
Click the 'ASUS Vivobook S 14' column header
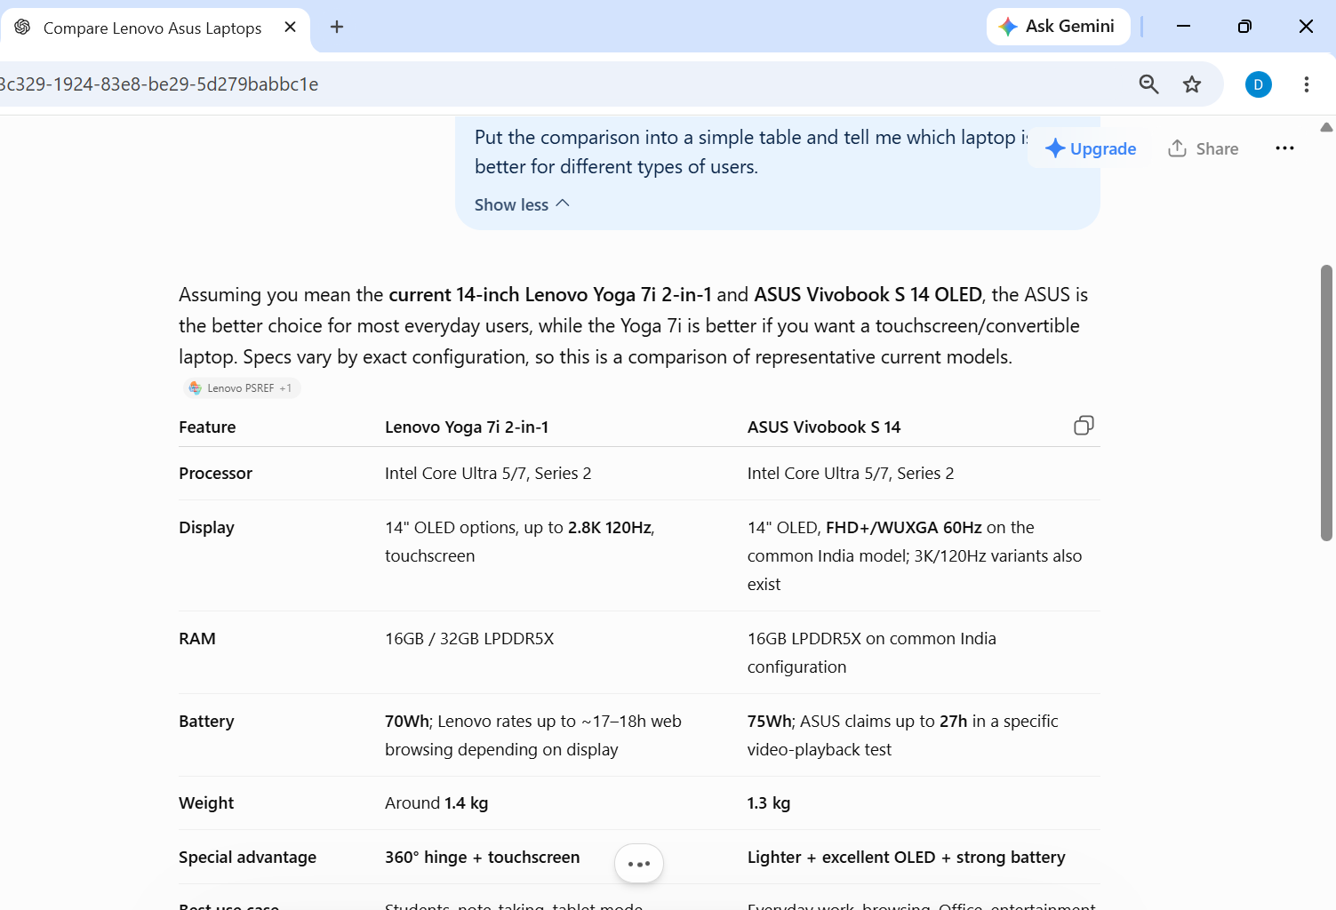pyautogui.click(x=824, y=427)
